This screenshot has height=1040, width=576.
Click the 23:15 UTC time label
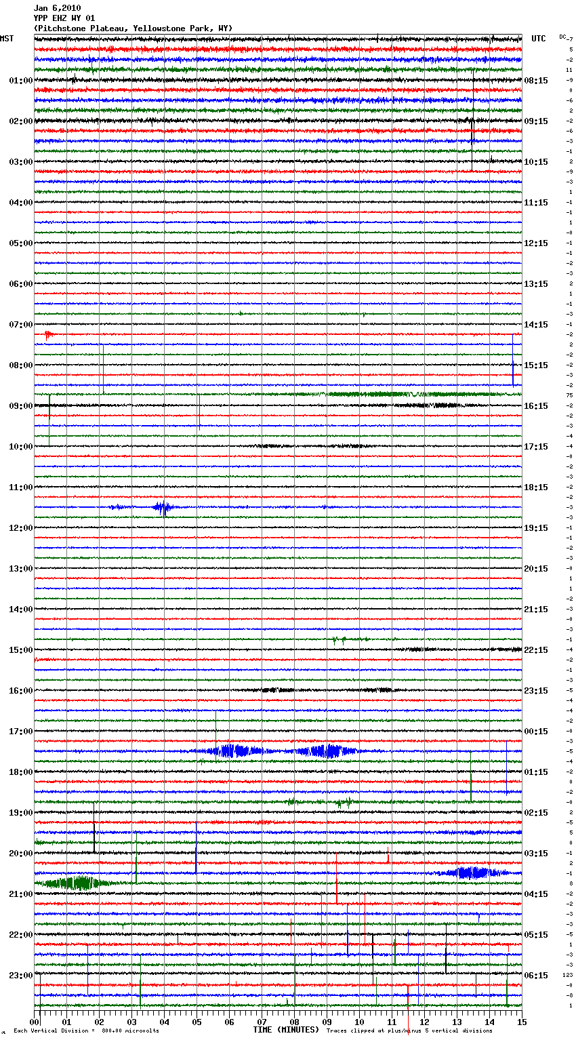(x=536, y=691)
